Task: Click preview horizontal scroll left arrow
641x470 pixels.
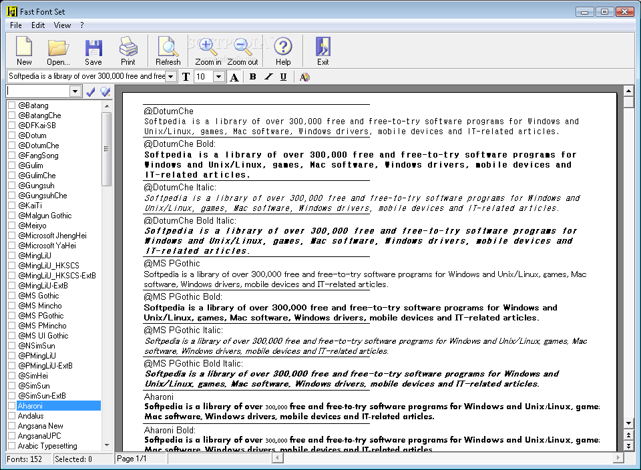Action: (x=278, y=458)
